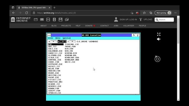Click the circular reset emulator icon
The image size is (189, 106).
click(x=157, y=59)
